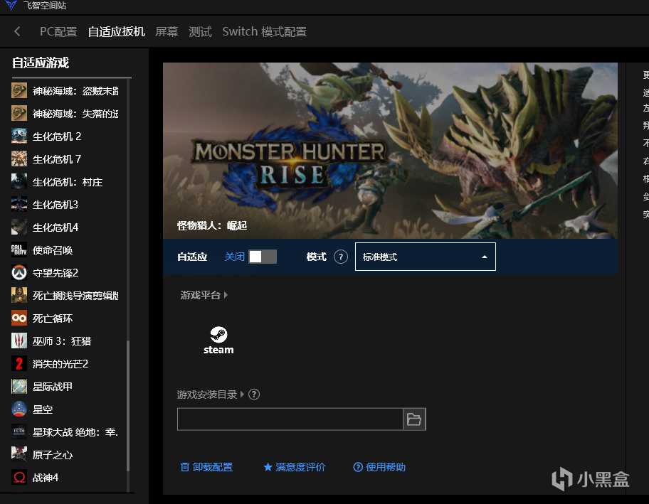Select the 星际战甲 game icon
Screen dimensions: 649x504
tap(19, 386)
